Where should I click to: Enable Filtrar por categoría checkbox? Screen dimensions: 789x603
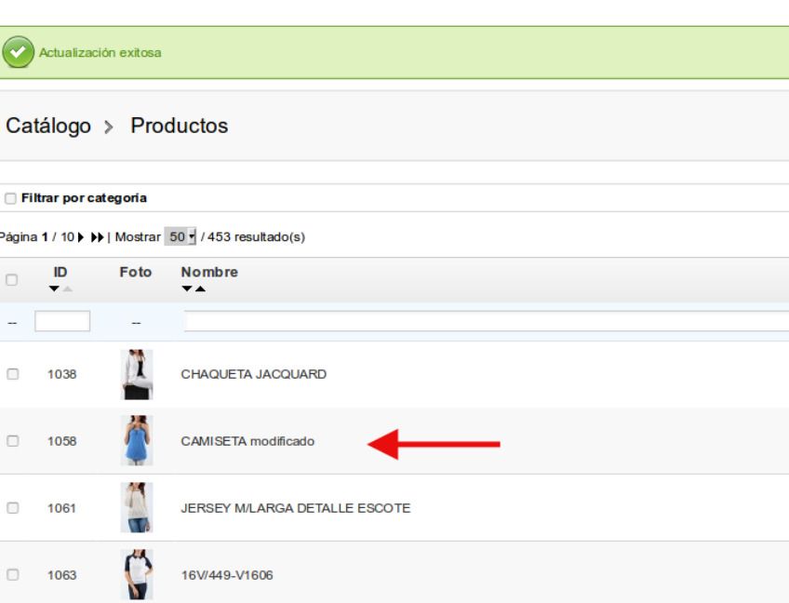point(10,198)
